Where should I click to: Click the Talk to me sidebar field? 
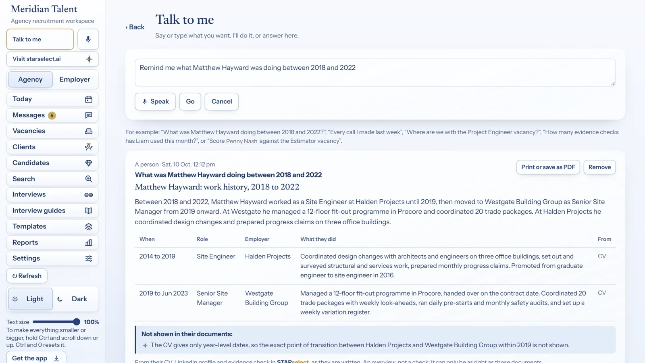point(40,39)
